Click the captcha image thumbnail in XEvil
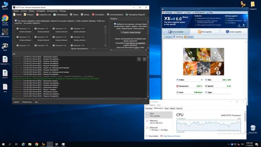This screenshot has width=261, height=147. click(203, 62)
